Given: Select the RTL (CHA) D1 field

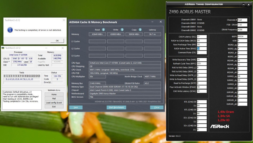Looking at the screenshot, I should (x=202, y=106).
